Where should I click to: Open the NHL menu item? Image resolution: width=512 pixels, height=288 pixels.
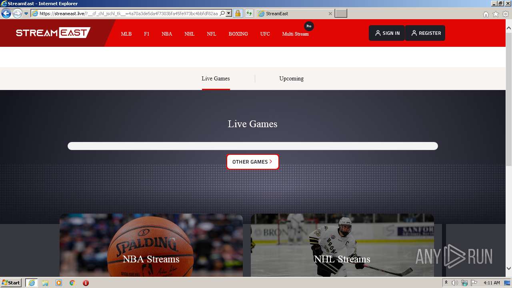pos(189,34)
